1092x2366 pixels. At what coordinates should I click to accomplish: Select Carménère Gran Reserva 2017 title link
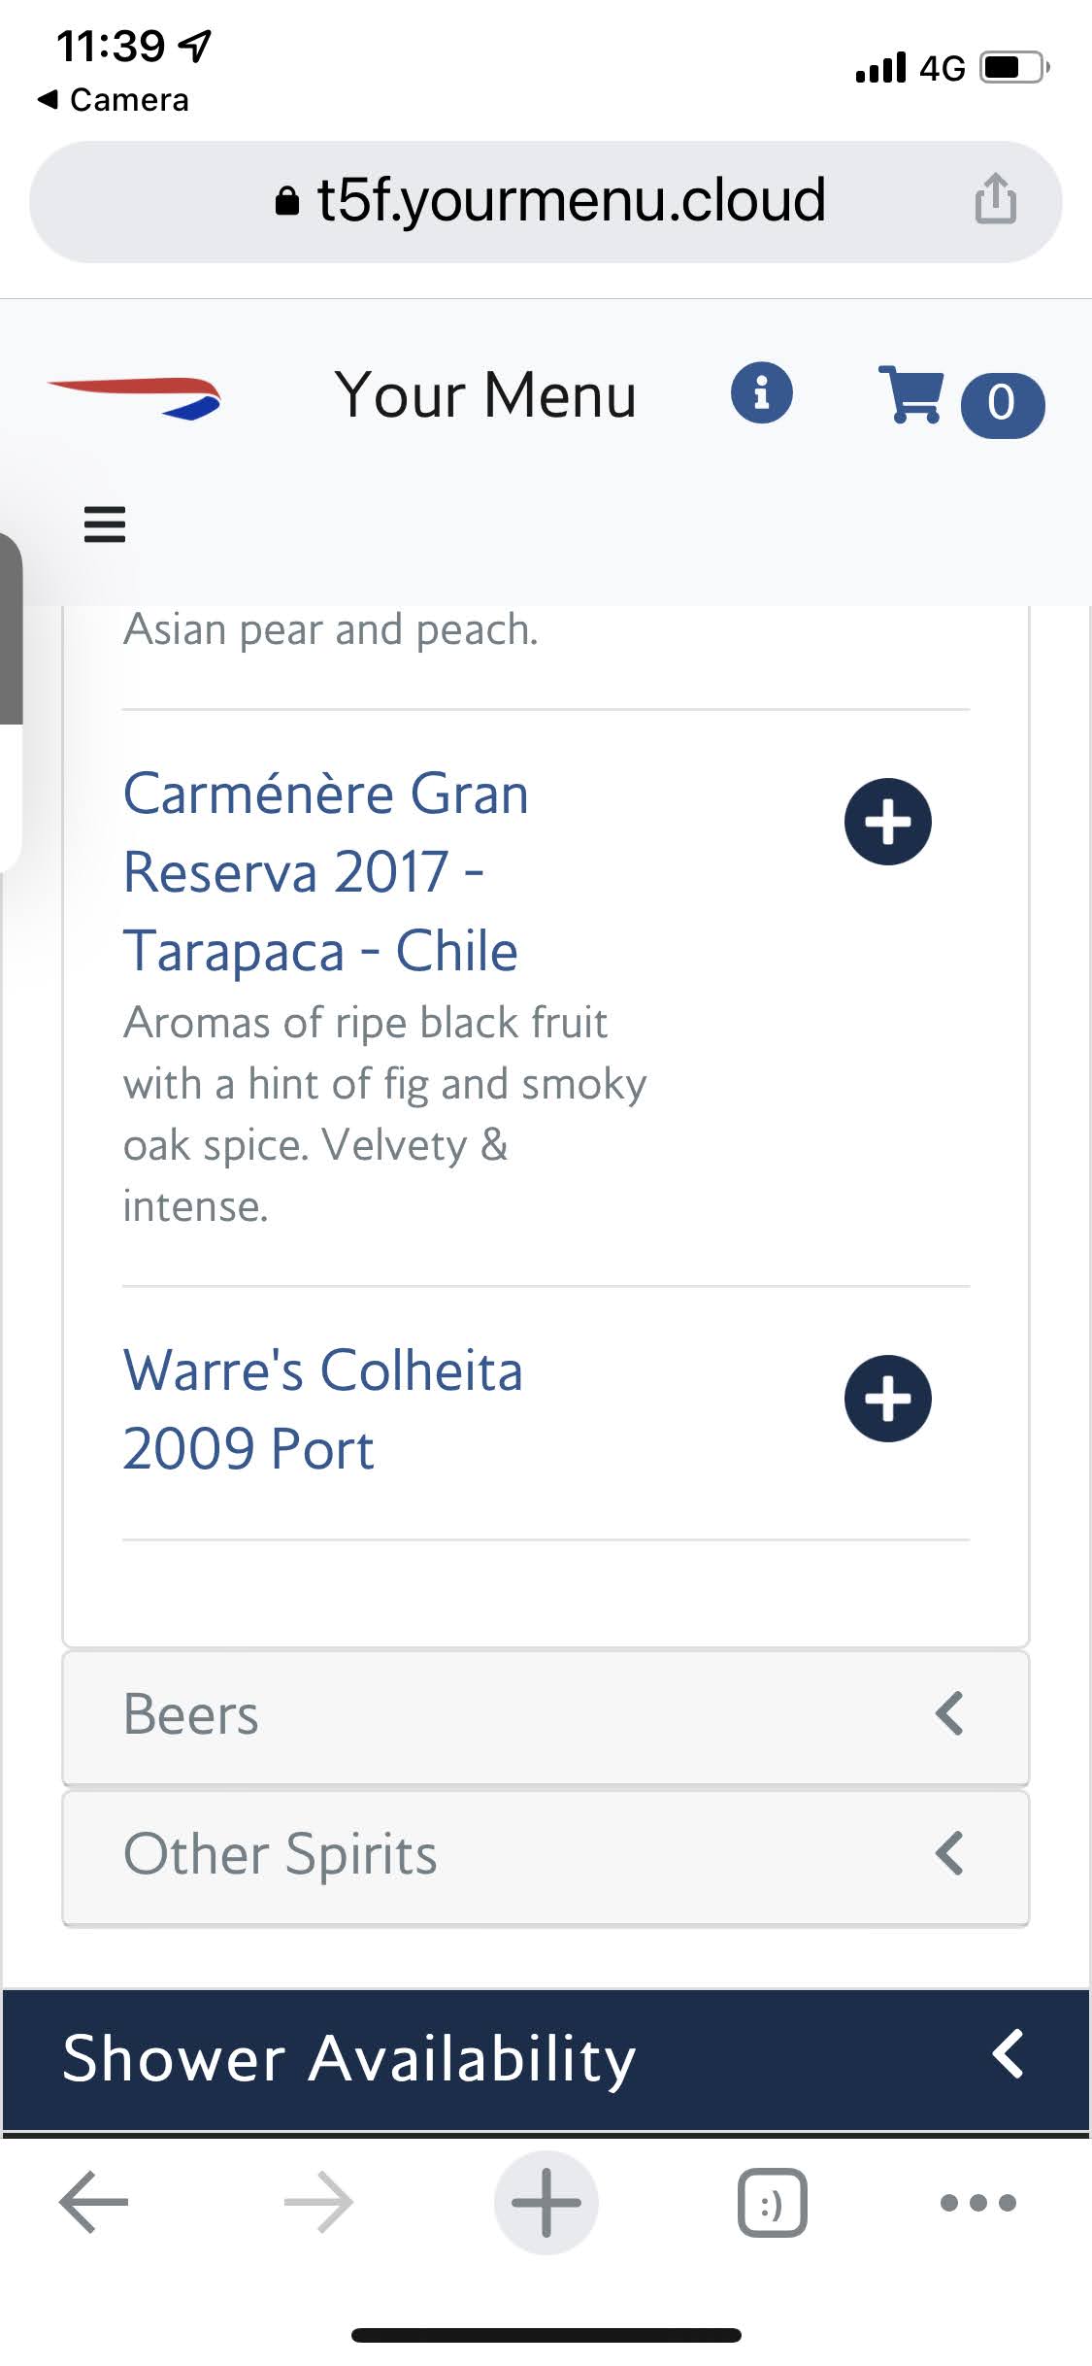[x=325, y=871]
